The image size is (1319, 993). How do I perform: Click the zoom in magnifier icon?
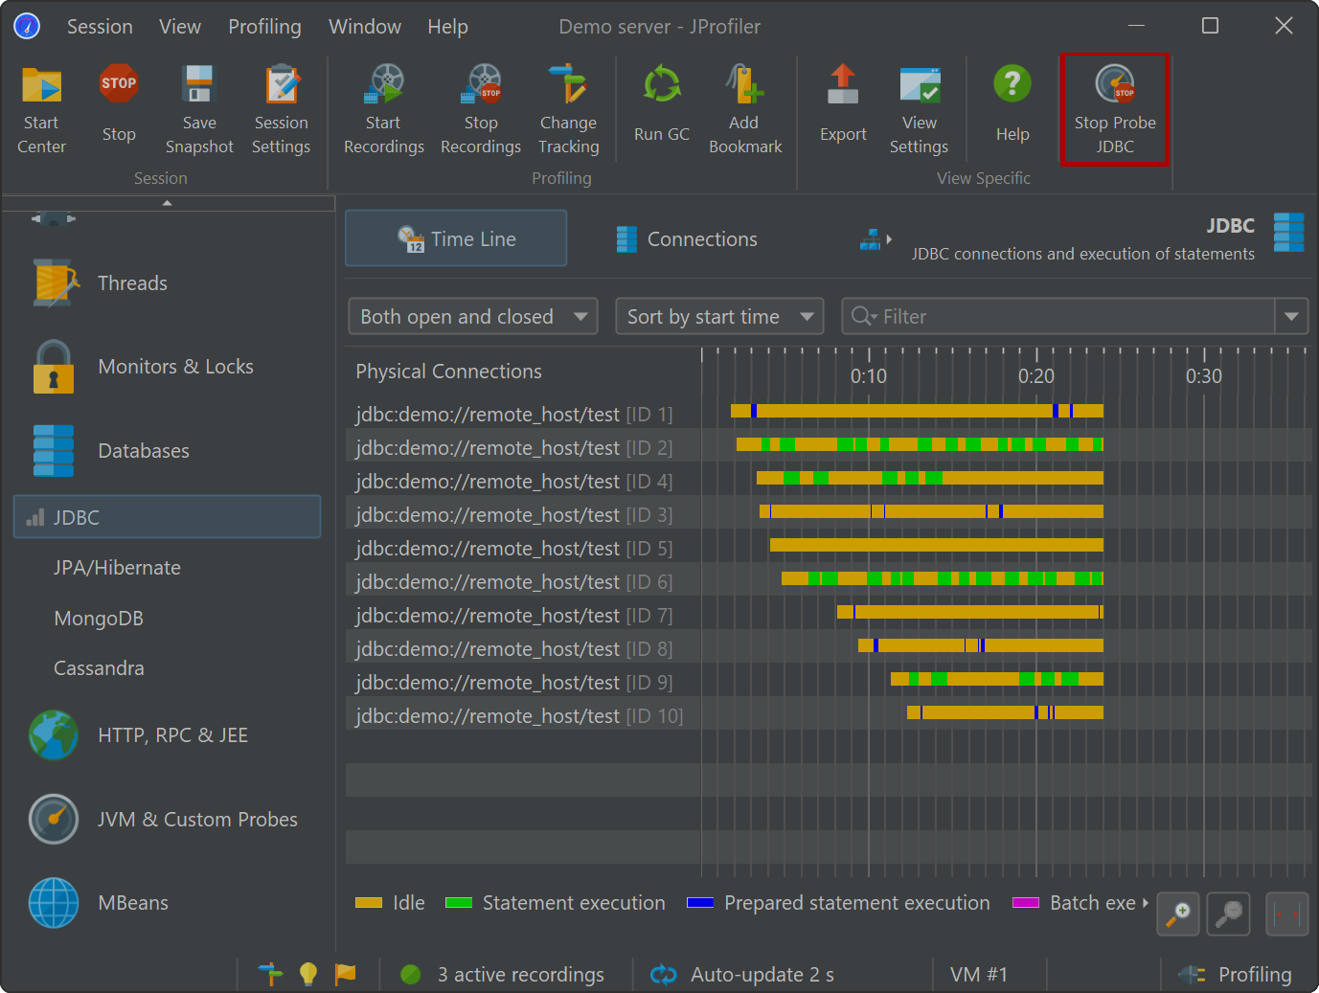pos(1178,914)
